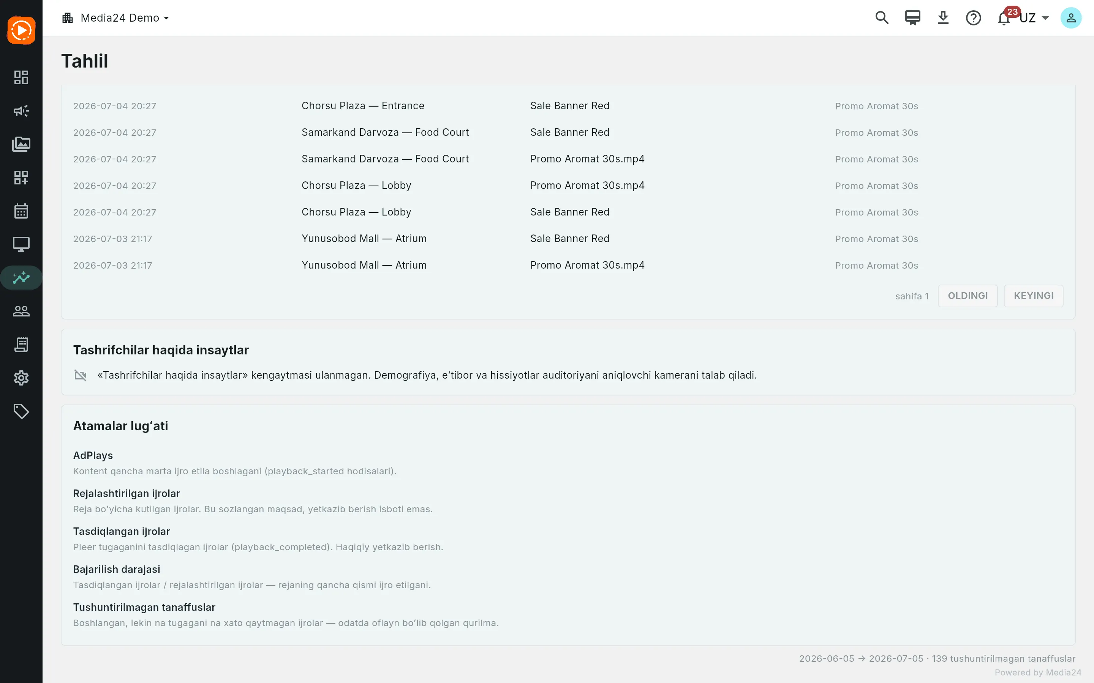Click the crossed-out camera icon
This screenshot has width=1094, height=683.
(81, 375)
